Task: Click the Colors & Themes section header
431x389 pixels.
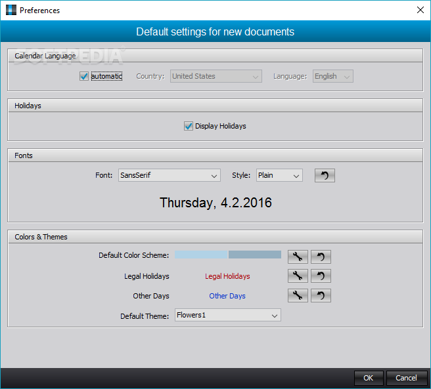Action: pyautogui.click(x=215, y=237)
